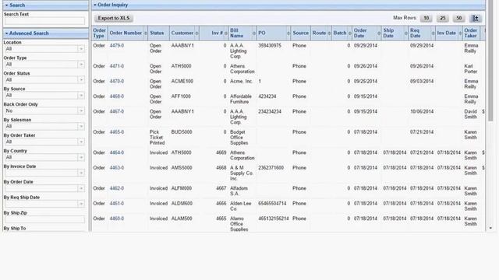Click Req Date 10/06/2014 cell
The width and height of the screenshot is (499, 280).
tap(422, 112)
